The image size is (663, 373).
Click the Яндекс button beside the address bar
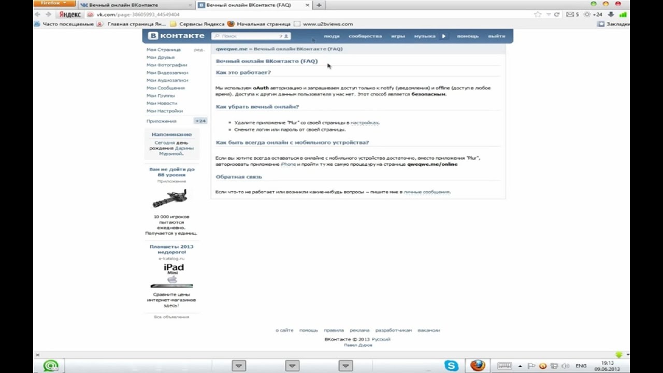(70, 15)
